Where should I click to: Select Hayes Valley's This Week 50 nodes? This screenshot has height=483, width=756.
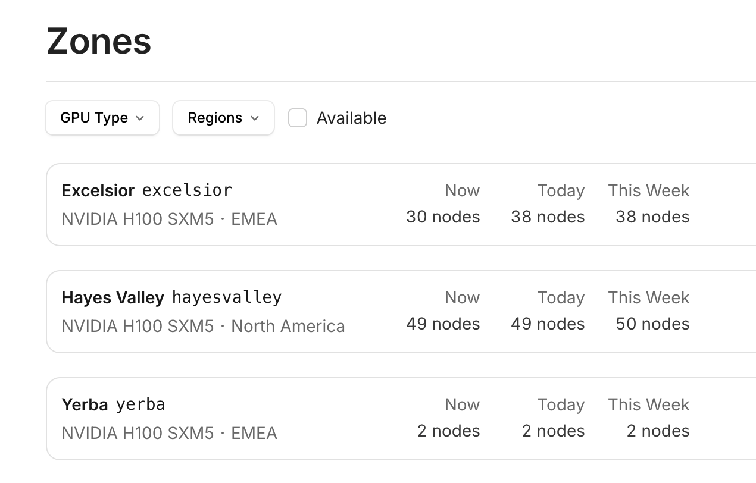652,324
